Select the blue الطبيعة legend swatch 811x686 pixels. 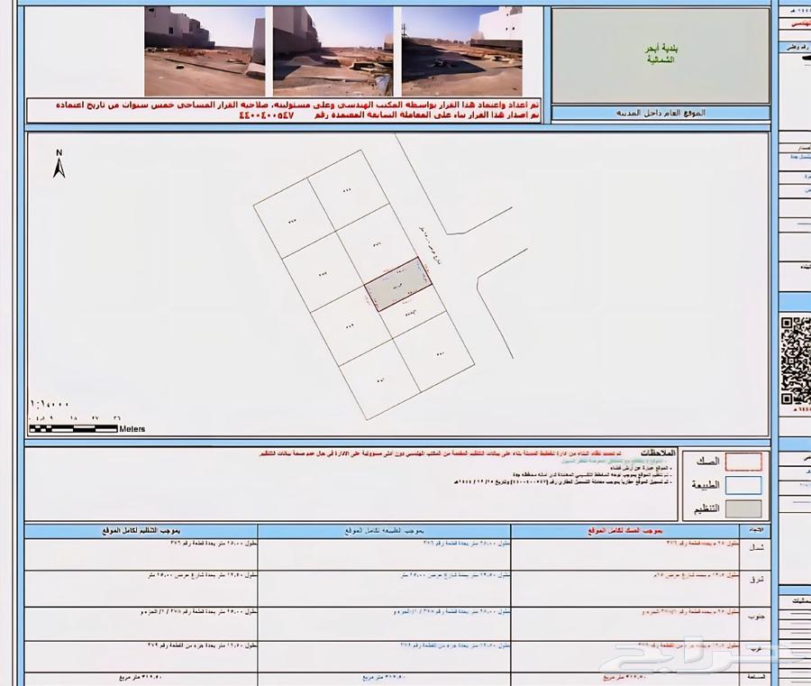click(743, 485)
